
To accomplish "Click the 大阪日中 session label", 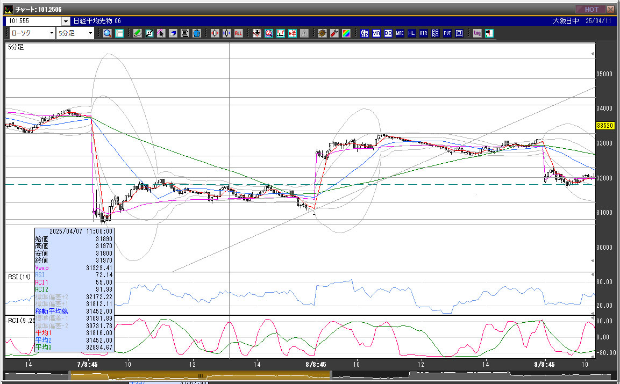I will coord(566,21).
